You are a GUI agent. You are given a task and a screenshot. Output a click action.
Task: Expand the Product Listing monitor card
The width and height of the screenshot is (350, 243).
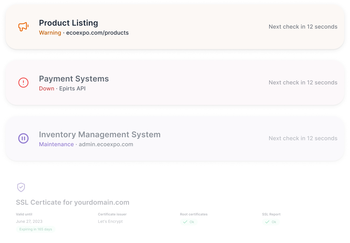175,27
